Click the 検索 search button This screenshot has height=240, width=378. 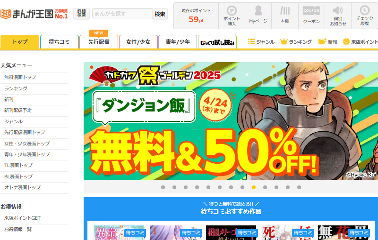pos(160,14)
